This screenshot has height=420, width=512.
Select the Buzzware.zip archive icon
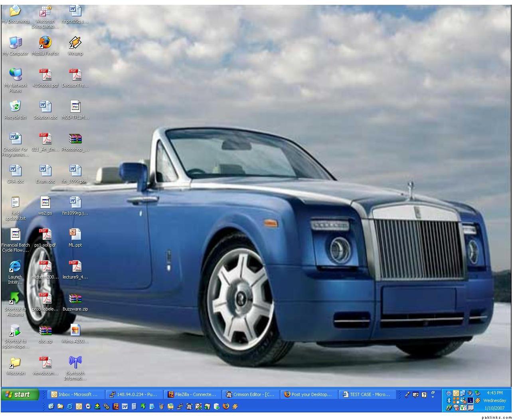pyautogui.click(x=75, y=299)
